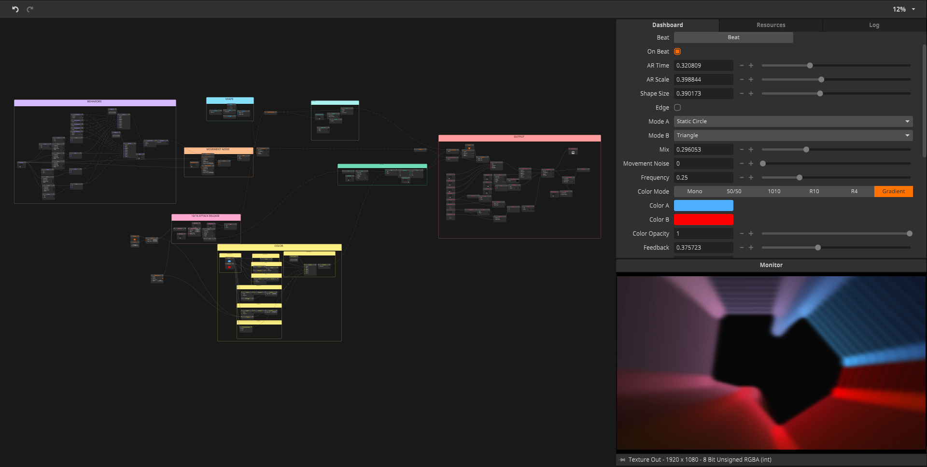Click the pin icon beside Texture Out
The image size is (927, 467).
(x=622, y=460)
